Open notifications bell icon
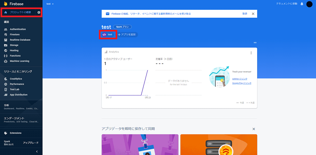316x155 pixels. (302, 4)
